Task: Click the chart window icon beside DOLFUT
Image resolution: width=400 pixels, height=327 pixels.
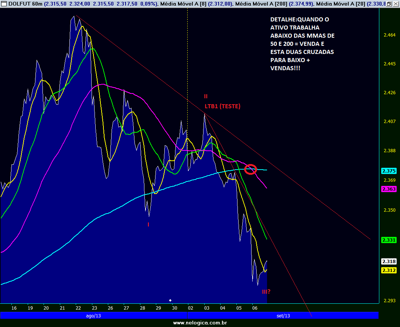Action: 4,4
